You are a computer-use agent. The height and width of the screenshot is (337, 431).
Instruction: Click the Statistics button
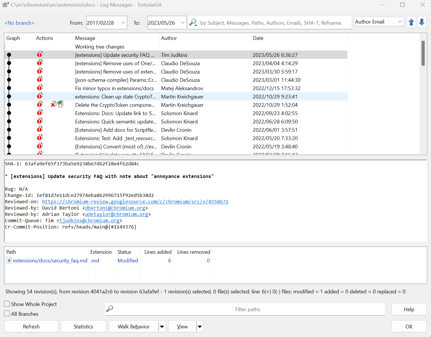pyautogui.click(x=83, y=326)
